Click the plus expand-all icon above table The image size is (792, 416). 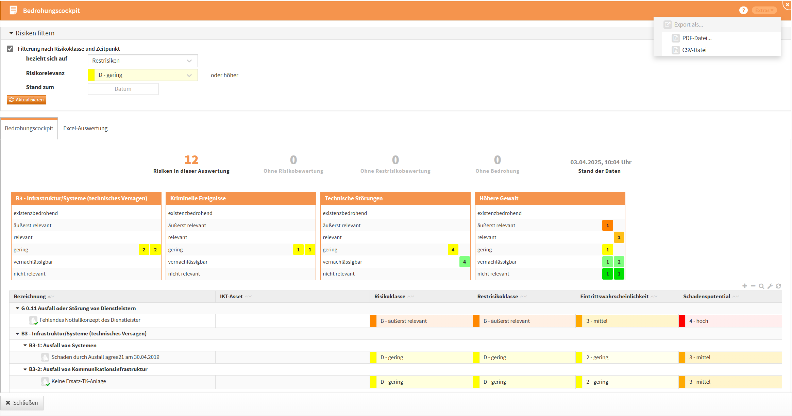(745, 286)
